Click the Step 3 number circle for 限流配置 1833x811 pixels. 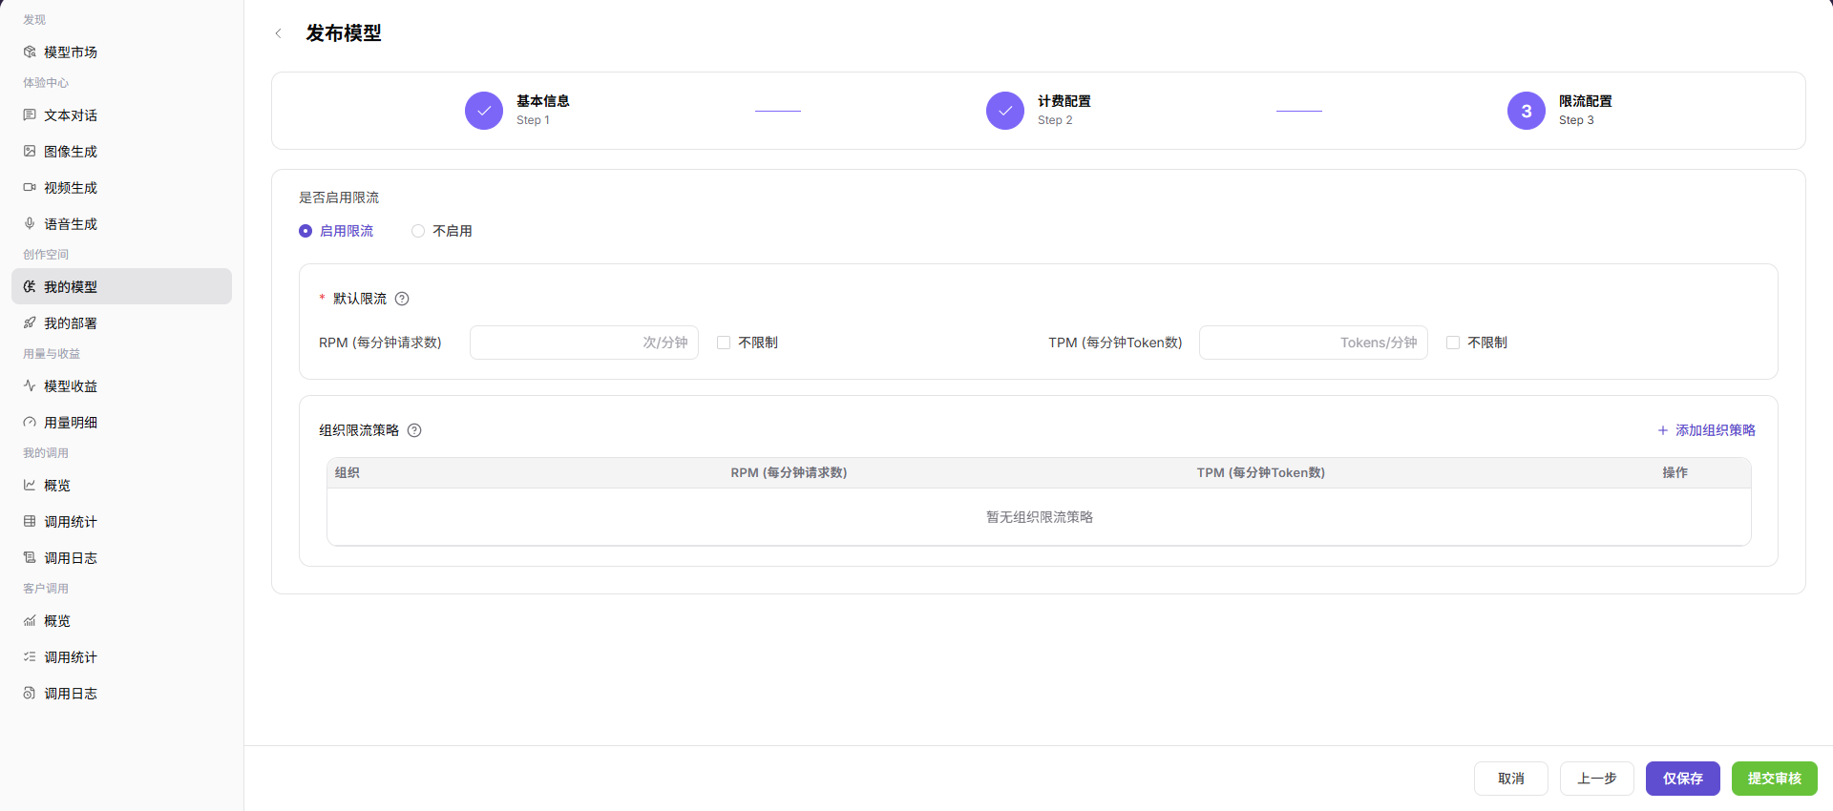click(1527, 111)
